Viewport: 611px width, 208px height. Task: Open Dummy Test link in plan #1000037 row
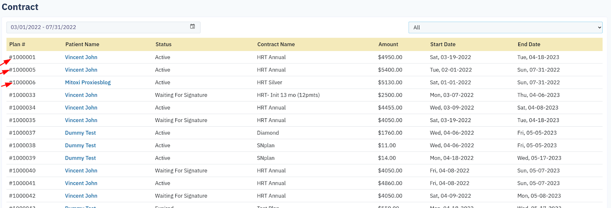(x=80, y=133)
